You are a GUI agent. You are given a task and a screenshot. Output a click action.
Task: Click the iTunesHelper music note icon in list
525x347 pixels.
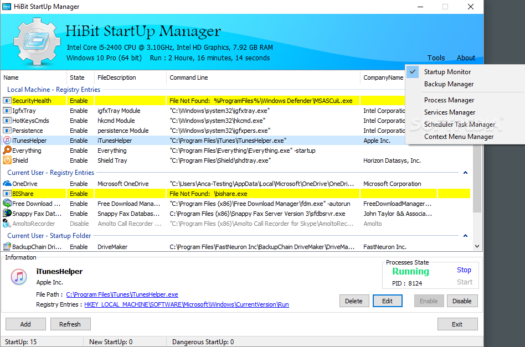[7, 141]
